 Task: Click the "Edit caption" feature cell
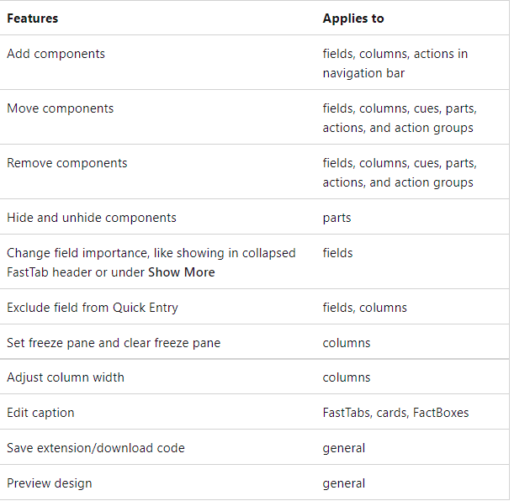pos(40,413)
